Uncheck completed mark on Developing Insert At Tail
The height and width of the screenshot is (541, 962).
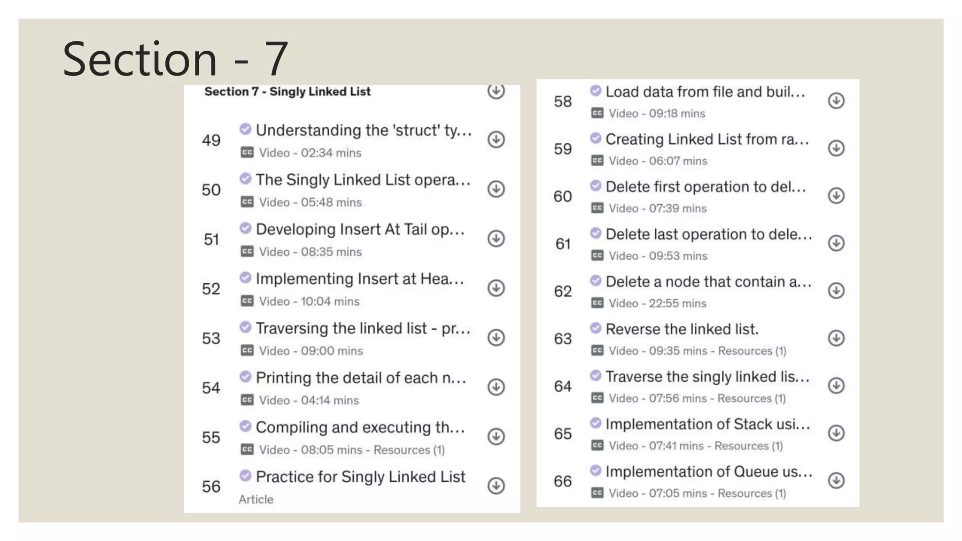pos(245,228)
